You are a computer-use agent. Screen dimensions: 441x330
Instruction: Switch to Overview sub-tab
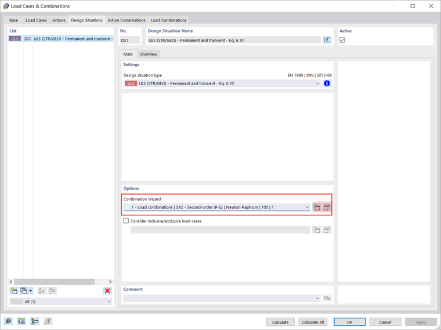coord(149,54)
